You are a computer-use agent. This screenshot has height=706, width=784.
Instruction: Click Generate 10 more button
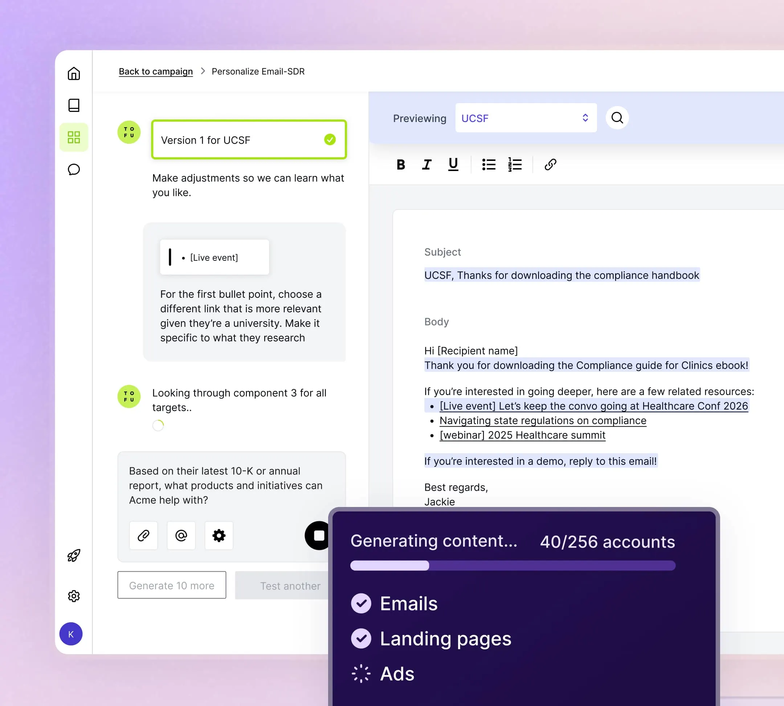click(x=172, y=585)
